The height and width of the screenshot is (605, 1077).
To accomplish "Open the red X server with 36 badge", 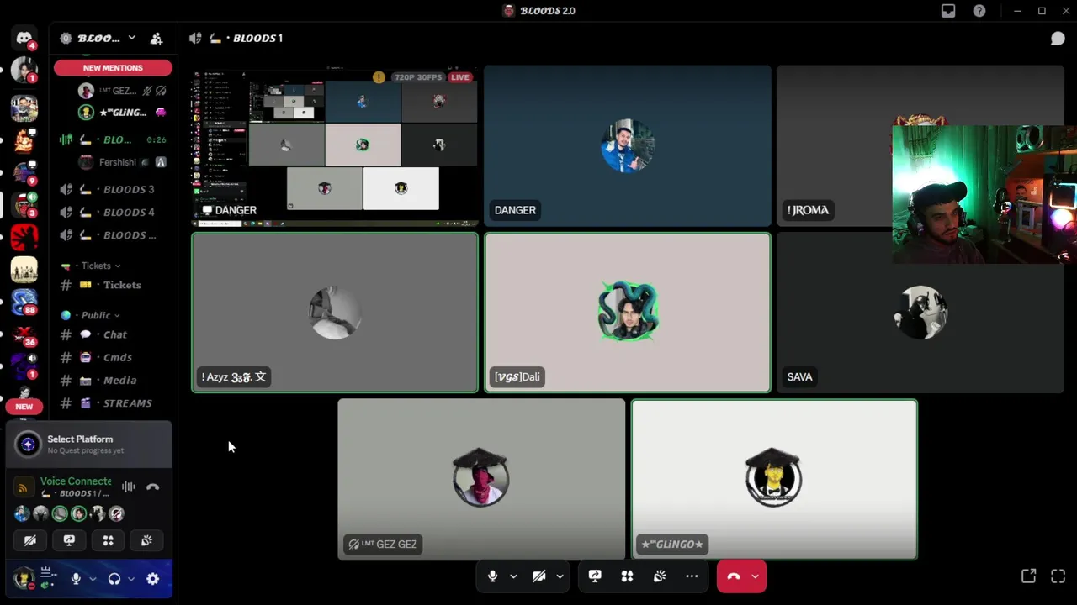I will (24, 337).
